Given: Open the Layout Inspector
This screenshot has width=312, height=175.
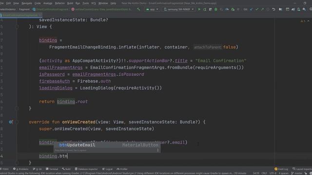Looking at the screenshot, I should [x=302, y=169].
